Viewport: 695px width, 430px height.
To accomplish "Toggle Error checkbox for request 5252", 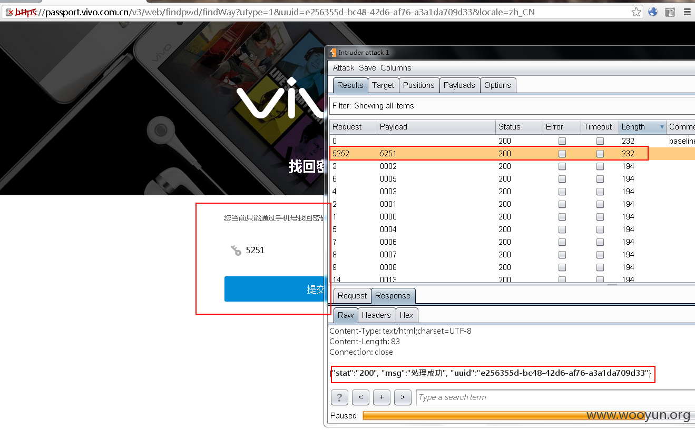I will pos(562,154).
